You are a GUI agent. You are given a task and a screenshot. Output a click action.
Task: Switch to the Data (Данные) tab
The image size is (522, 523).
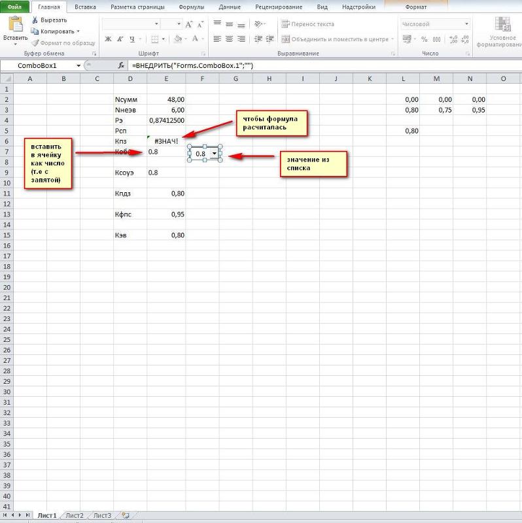[x=230, y=7]
